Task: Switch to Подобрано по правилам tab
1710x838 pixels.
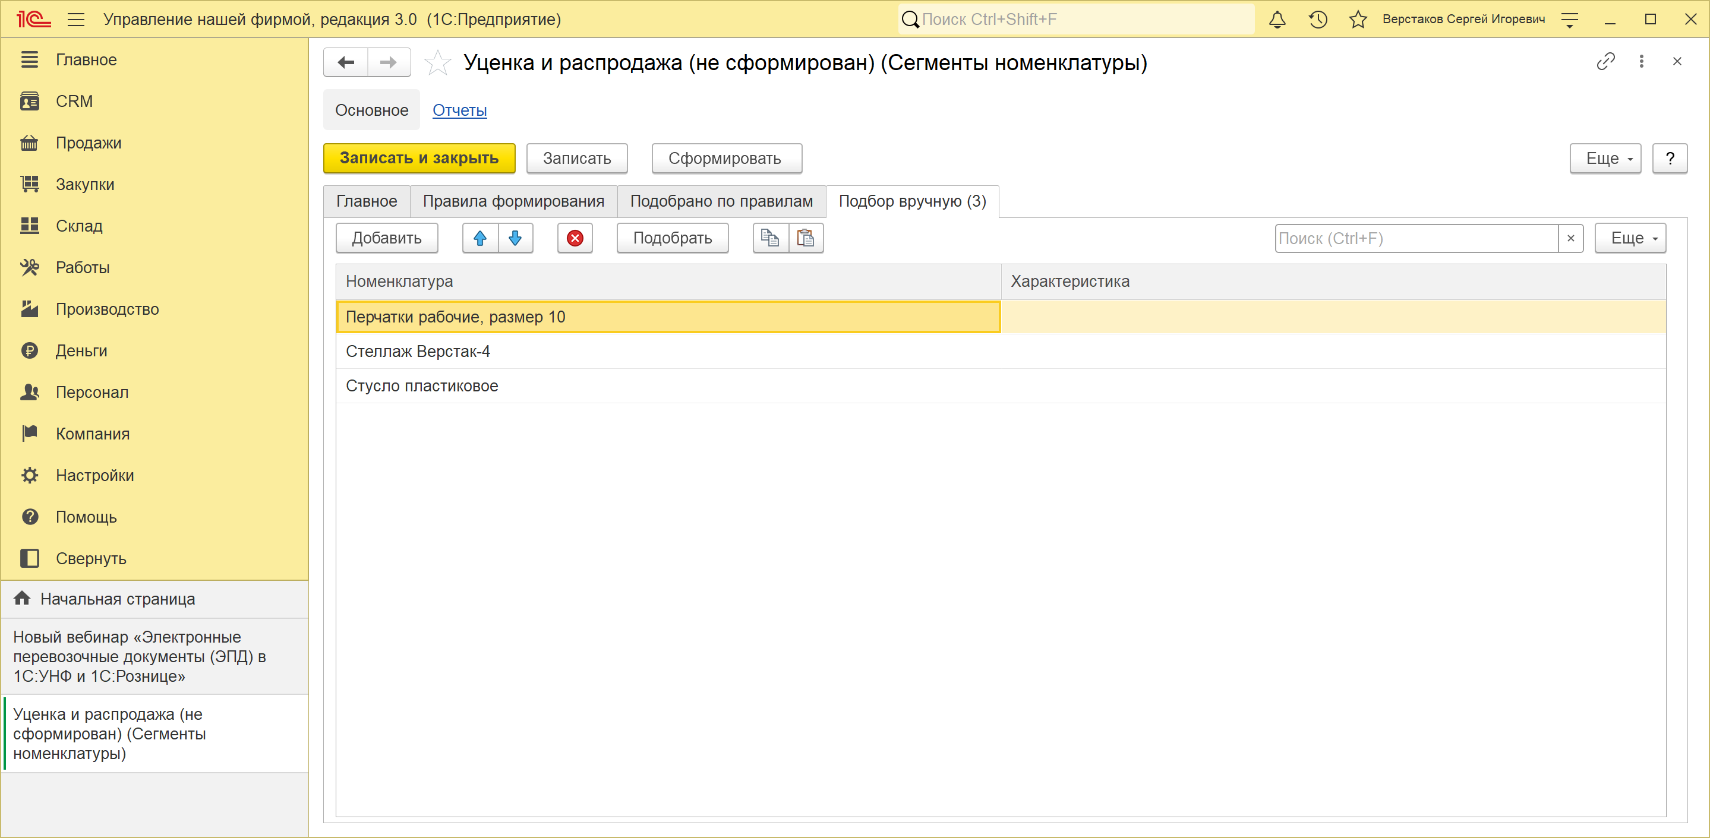Action: pos(721,201)
